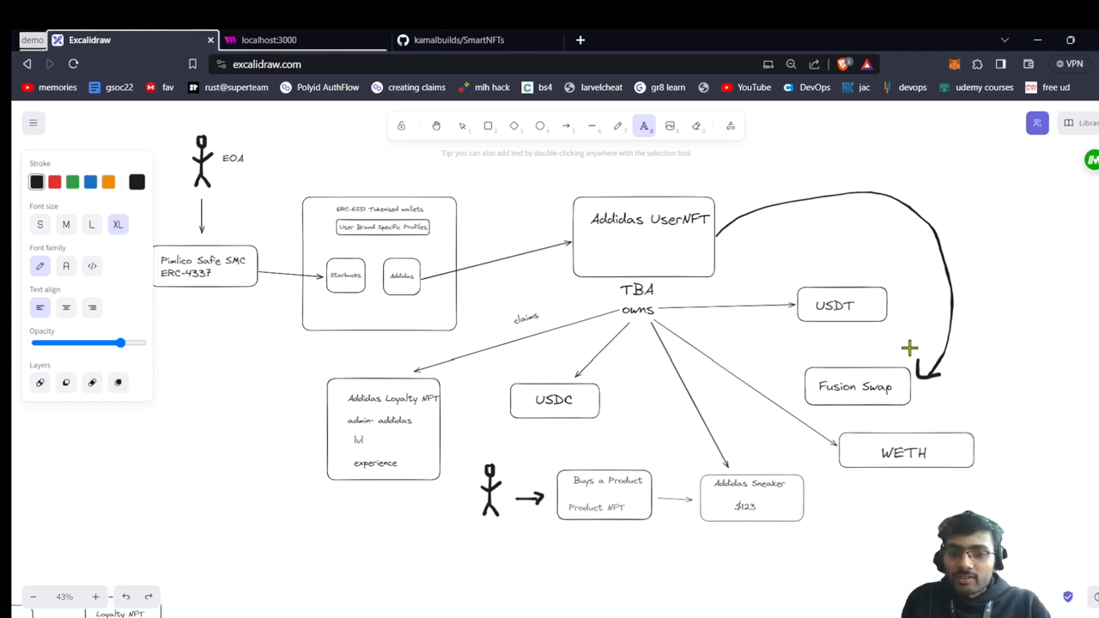Viewport: 1099px width, 618px height.
Task: Toggle the keep-tool-active lock icon
Action: [x=401, y=126]
